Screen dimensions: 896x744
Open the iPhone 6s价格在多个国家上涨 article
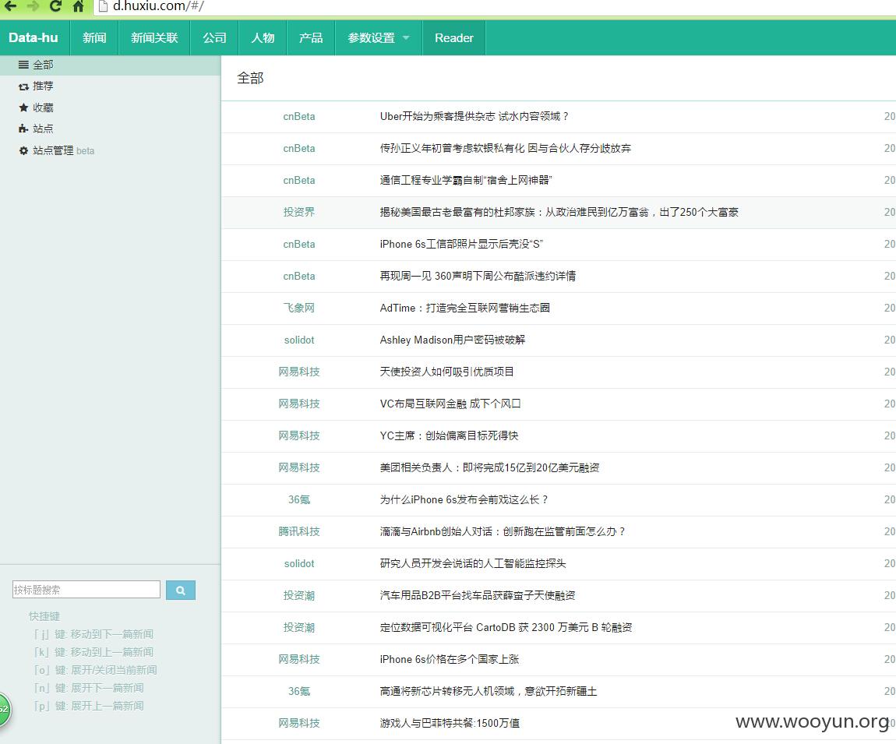[x=449, y=660]
